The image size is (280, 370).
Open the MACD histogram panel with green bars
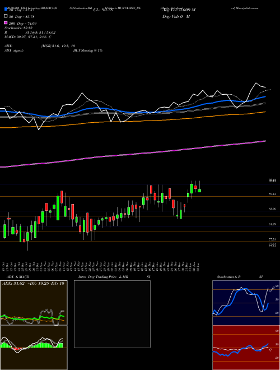pyautogui.click(x=34, y=348)
